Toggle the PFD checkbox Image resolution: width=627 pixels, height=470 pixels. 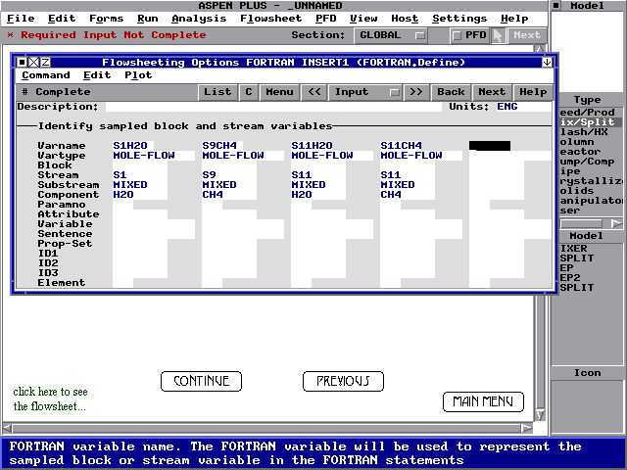coord(457,35)
